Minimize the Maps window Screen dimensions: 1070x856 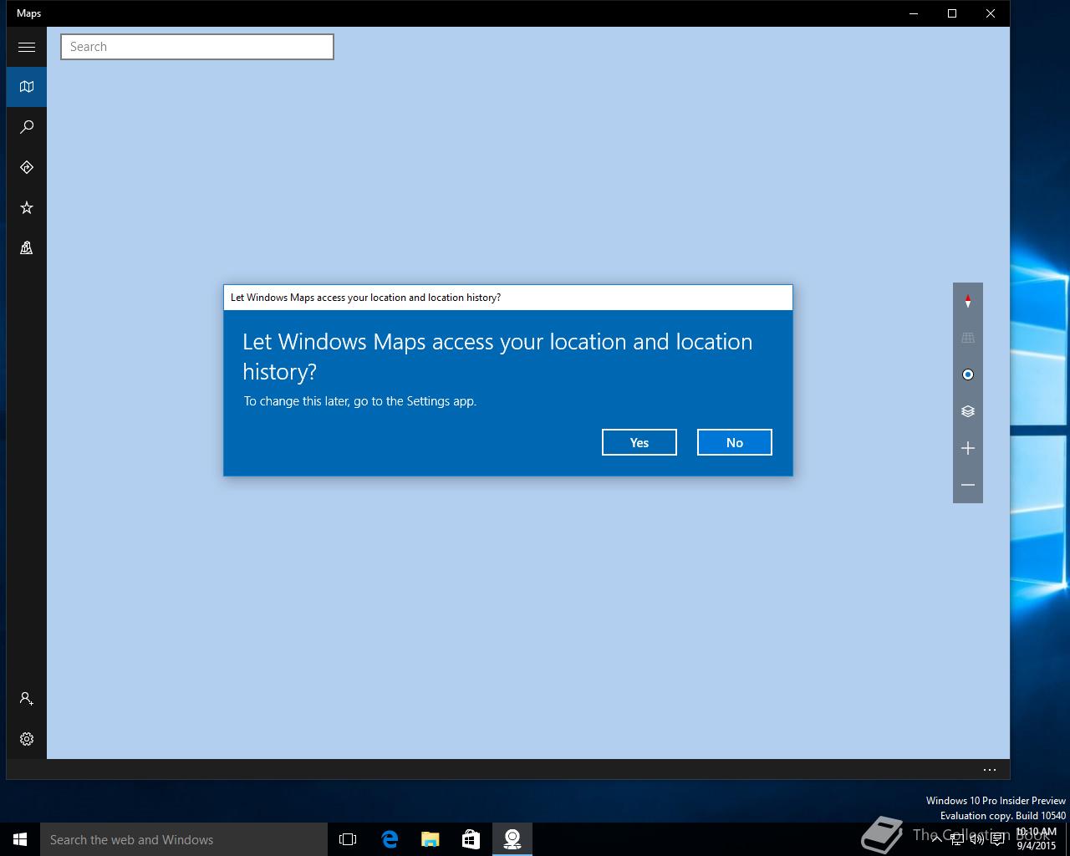[914, 13]
